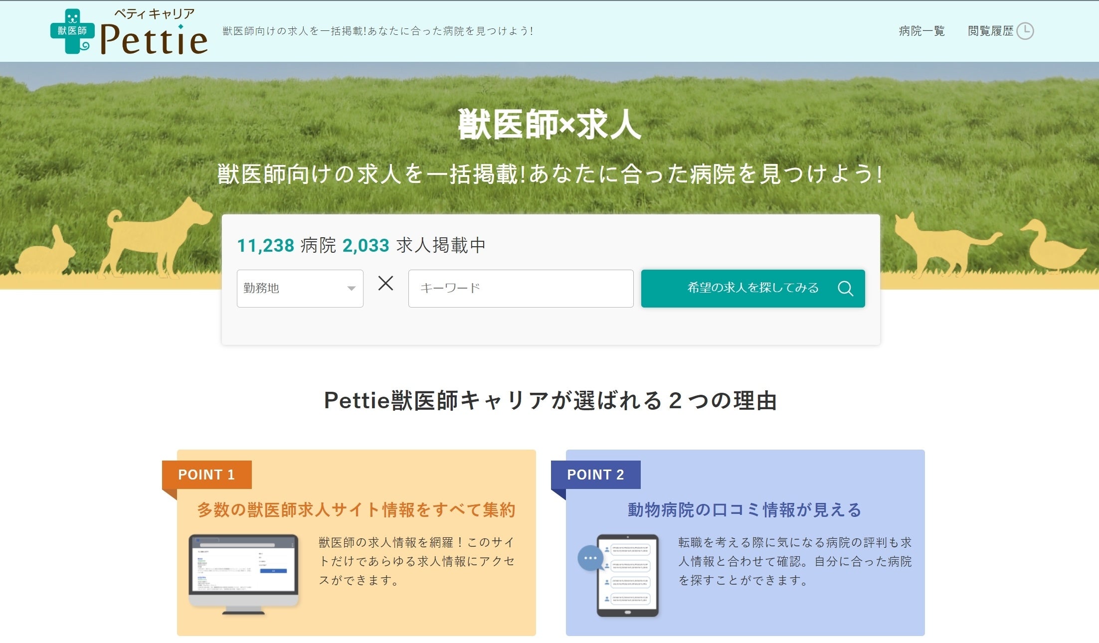Focus the キーワード input field
This screenshot has height=643, width=1099.
coord(521,289)
